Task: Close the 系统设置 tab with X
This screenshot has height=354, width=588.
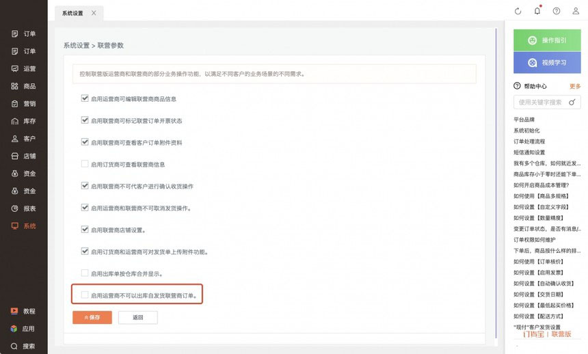Action: (94, 13)
